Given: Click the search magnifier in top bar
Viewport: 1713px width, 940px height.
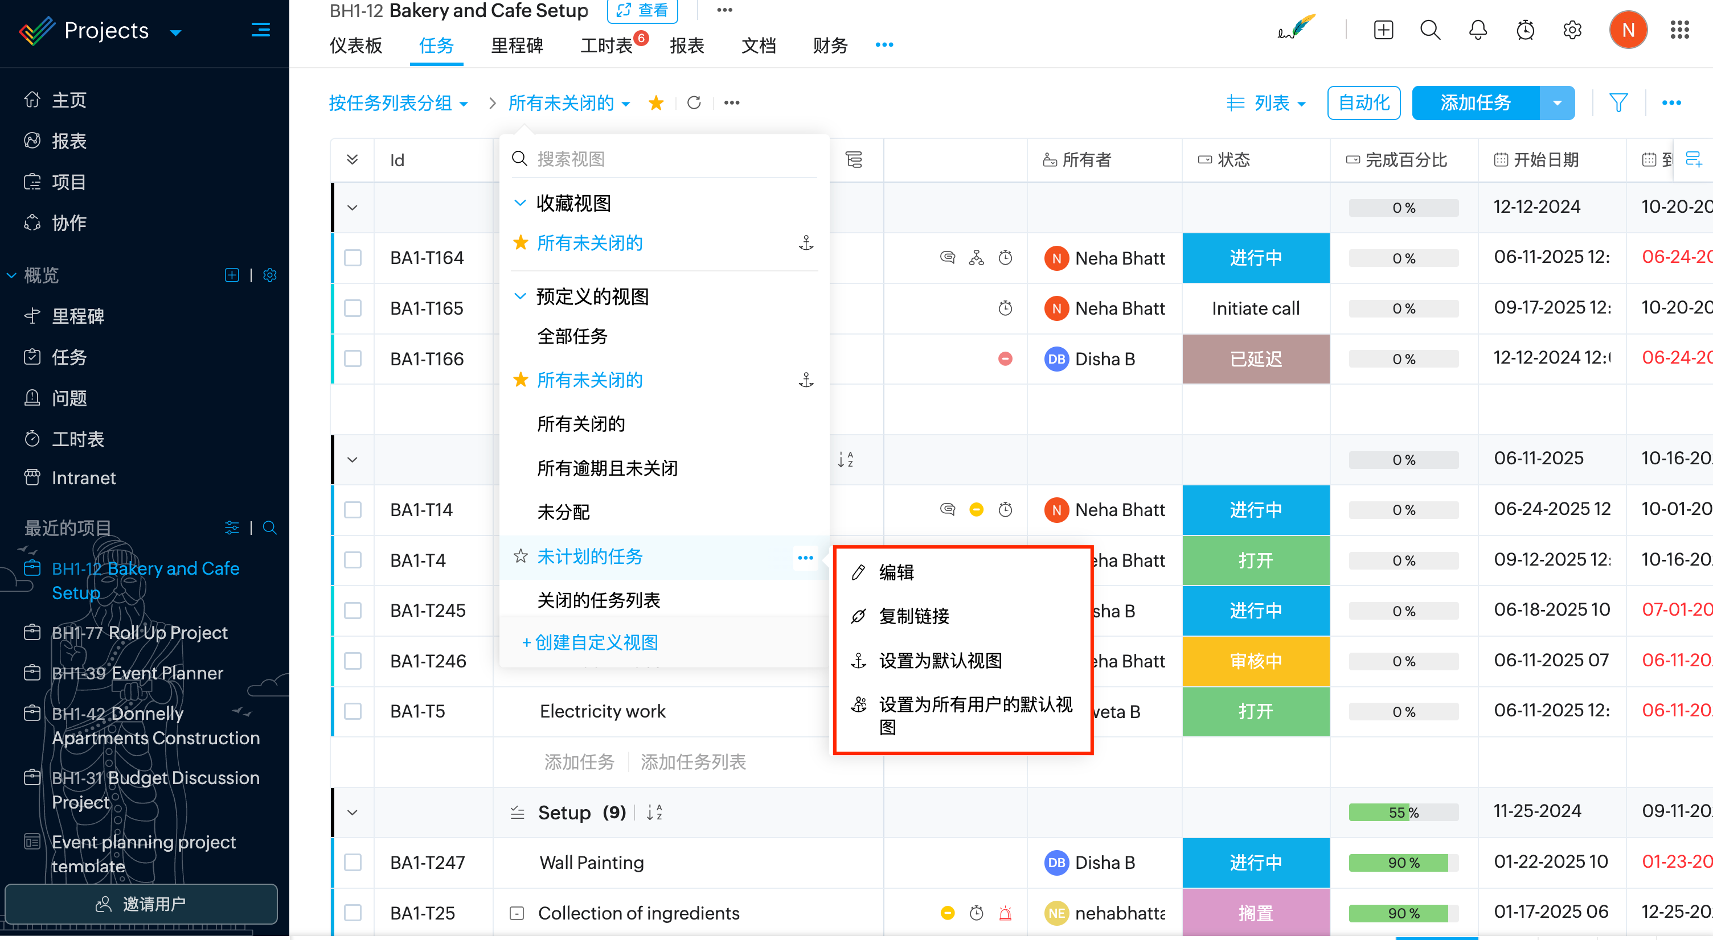Looking at the screenshot, I should pos(1430,30).
